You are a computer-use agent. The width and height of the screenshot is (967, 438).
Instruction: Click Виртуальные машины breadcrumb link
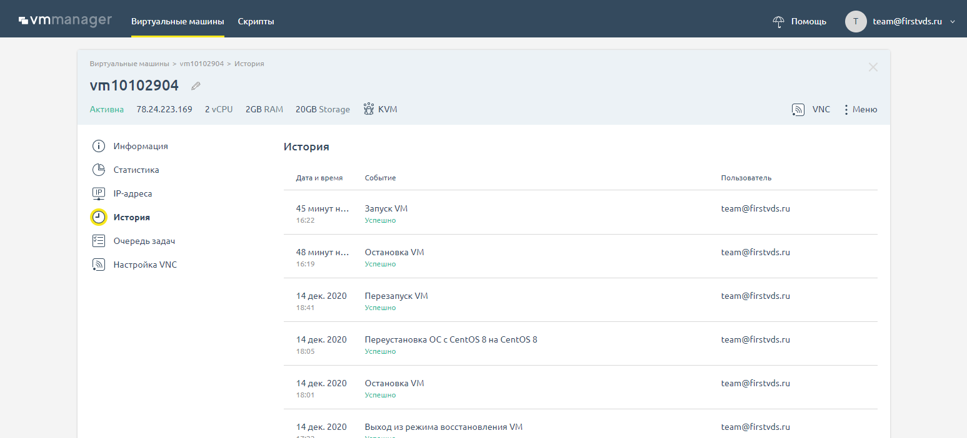[129, 64]
